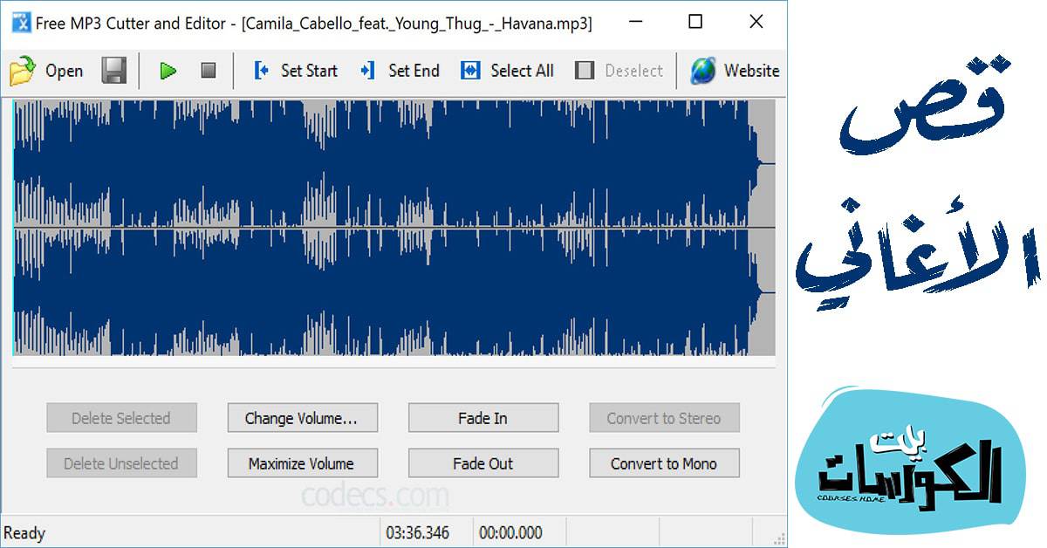Click the Set End marker icon
The width and height of the screenshot is (1047, 548).
click(x=367, y=71)
